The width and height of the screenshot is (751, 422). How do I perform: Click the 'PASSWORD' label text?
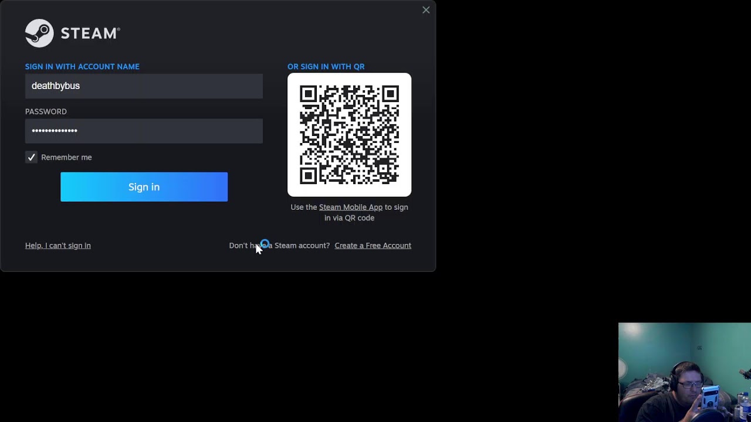46,111
